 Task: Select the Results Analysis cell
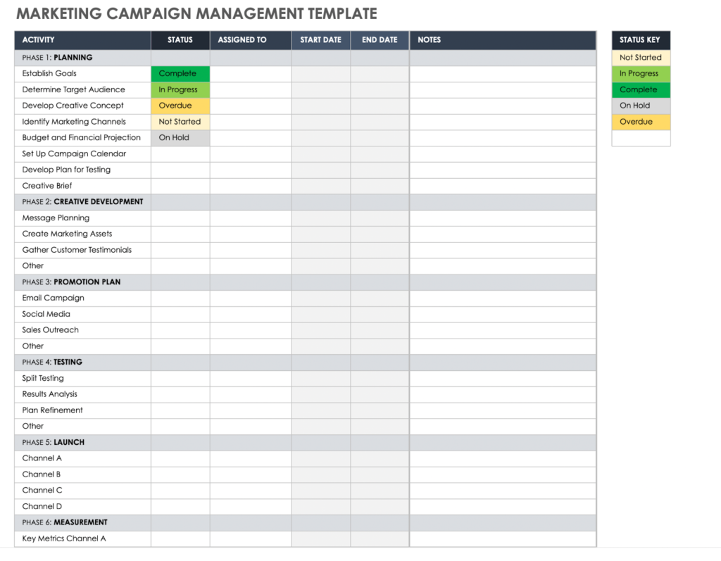[x=83, y=395]
